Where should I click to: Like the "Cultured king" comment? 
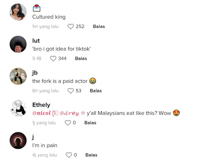click(70, 27)
